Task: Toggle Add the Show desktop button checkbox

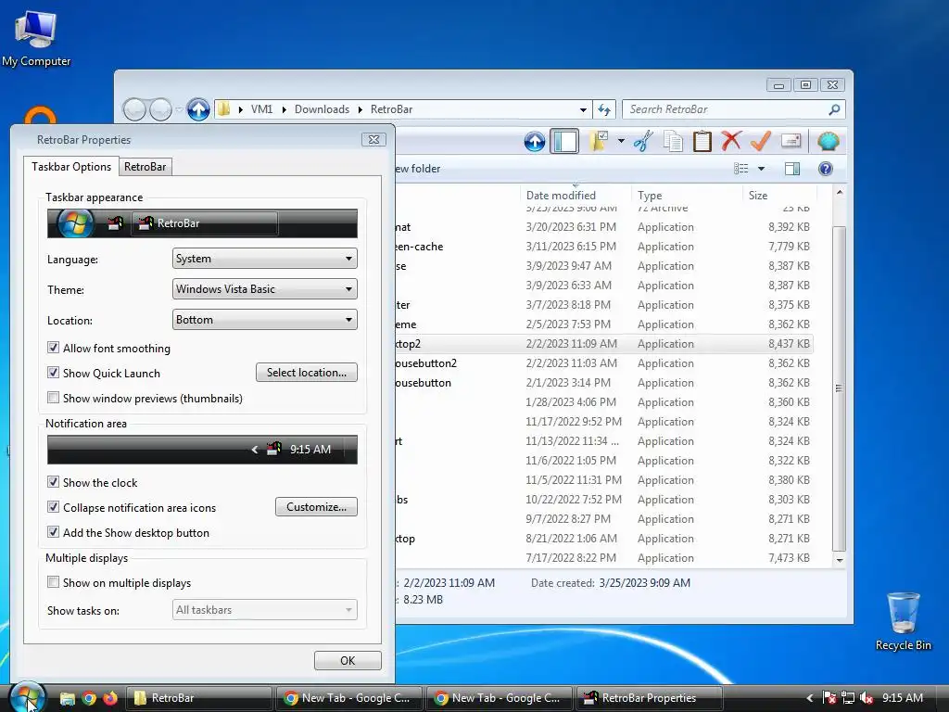Action: 53,532
